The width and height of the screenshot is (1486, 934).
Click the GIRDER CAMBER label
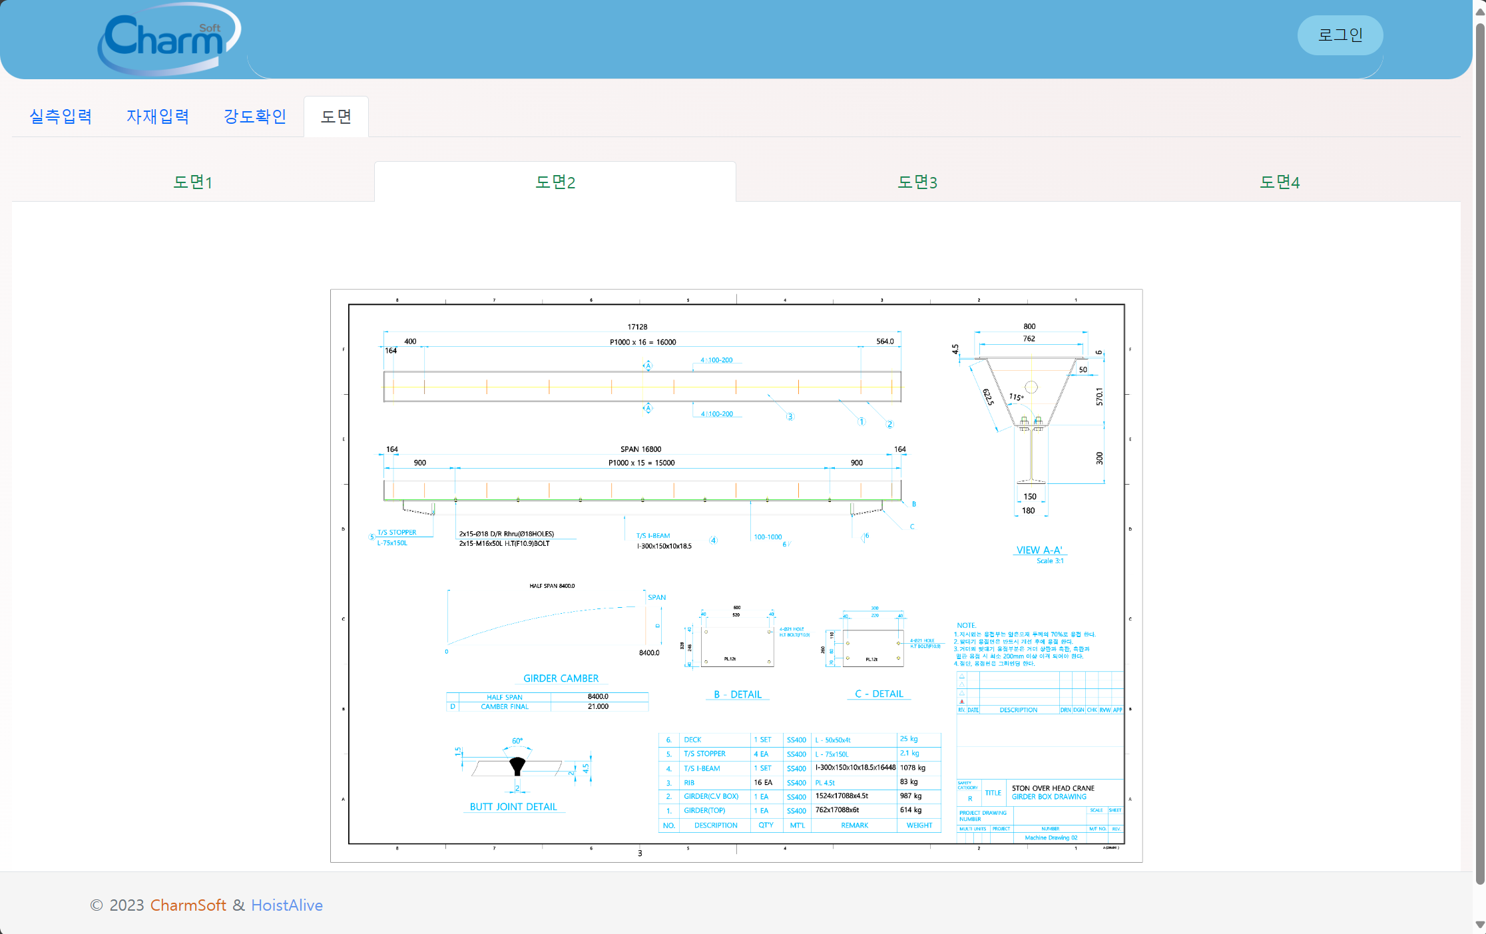click(561, 678)
